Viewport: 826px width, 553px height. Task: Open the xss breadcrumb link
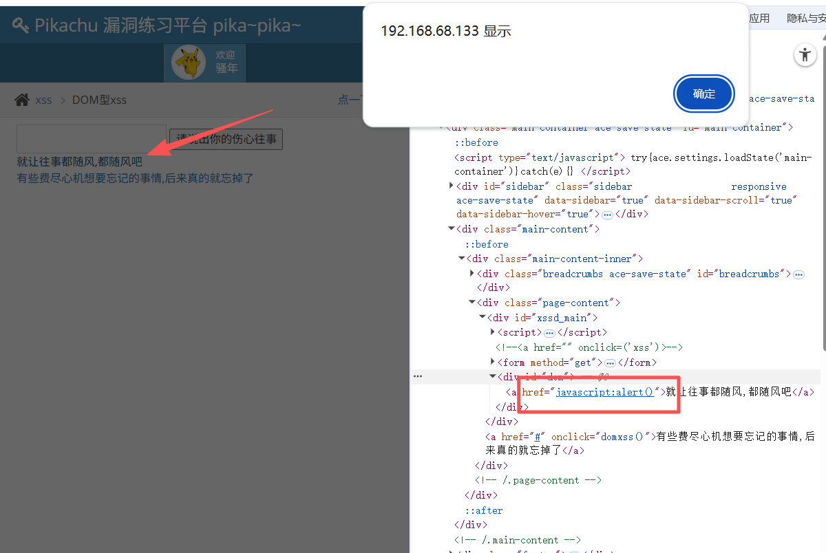(x=44, y=100)
